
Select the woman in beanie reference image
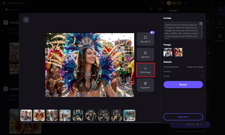168,52
